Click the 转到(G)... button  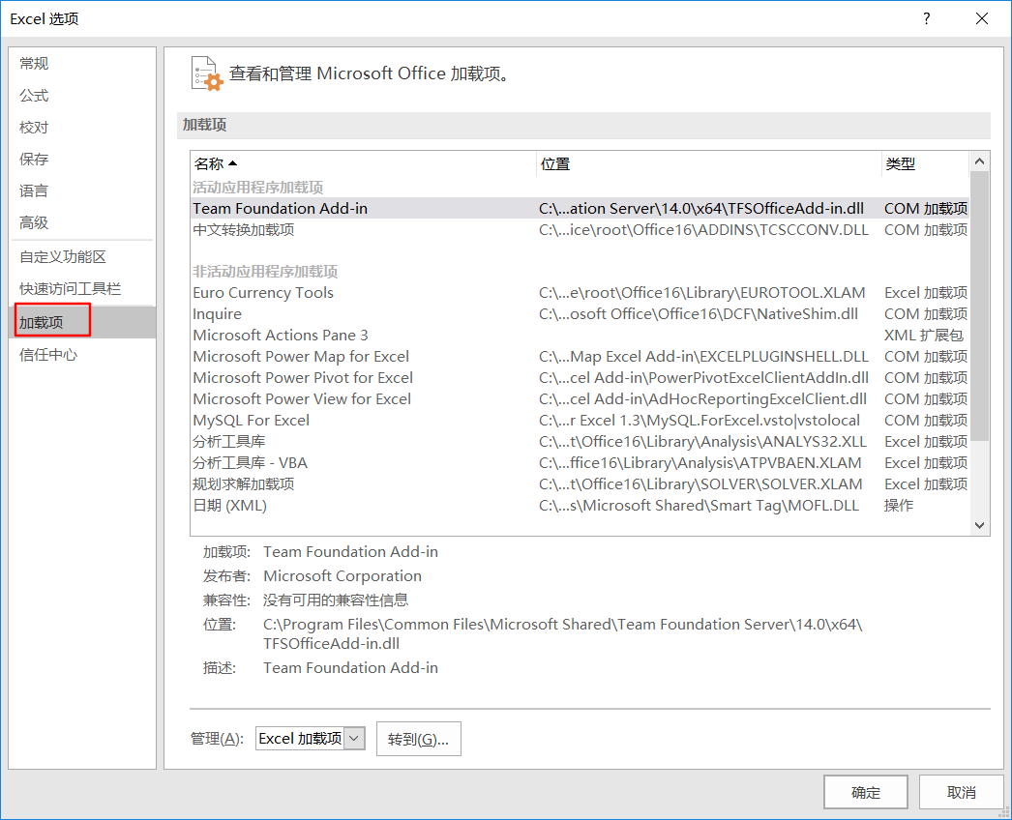pos(418,739)
